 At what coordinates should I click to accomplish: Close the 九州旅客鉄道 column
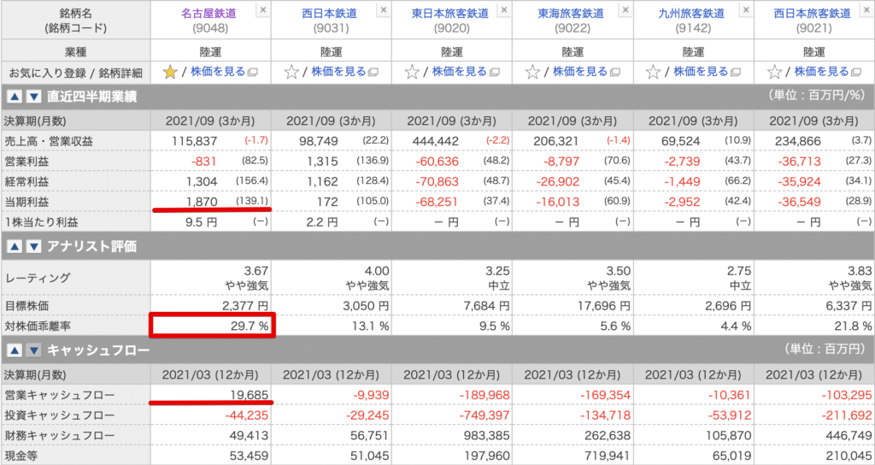746,10
